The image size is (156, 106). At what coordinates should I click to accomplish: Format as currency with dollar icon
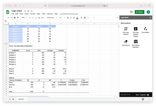[30, 18]
